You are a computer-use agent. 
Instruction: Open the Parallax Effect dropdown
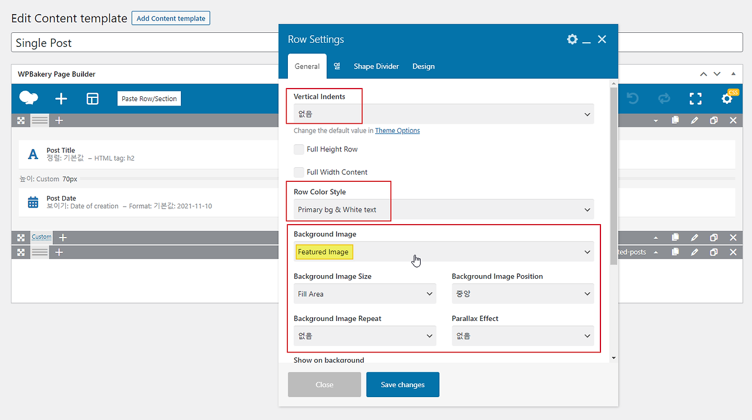click(523, 336)
